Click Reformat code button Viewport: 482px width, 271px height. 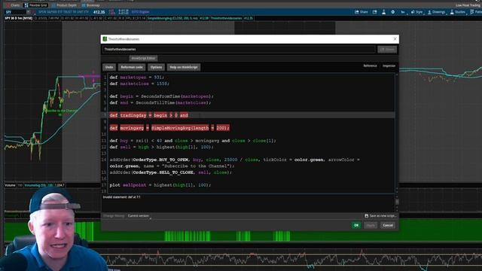point(132,67)
